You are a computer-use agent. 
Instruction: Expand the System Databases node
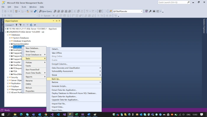[10, 38]
